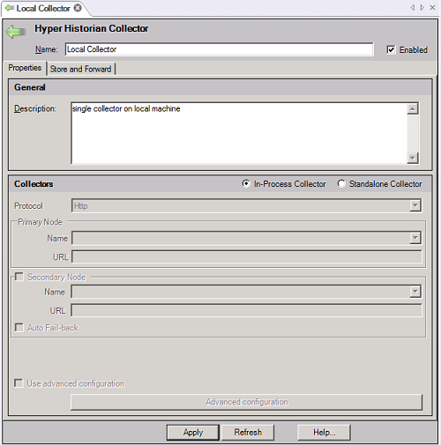Toggle the Enabled checkbox
This screenshot has height=445, width=441.
(x=391, y=49)
